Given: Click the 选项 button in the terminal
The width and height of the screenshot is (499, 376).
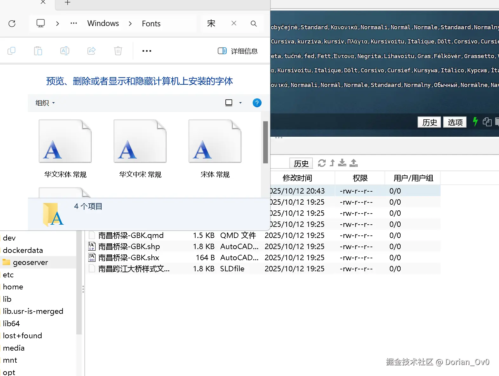Looking at the screenshot, I should click(x=455, y=122).
